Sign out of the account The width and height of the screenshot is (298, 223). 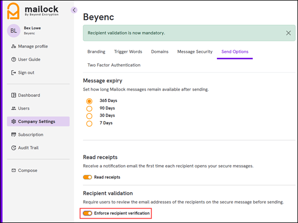coord(26,72)
